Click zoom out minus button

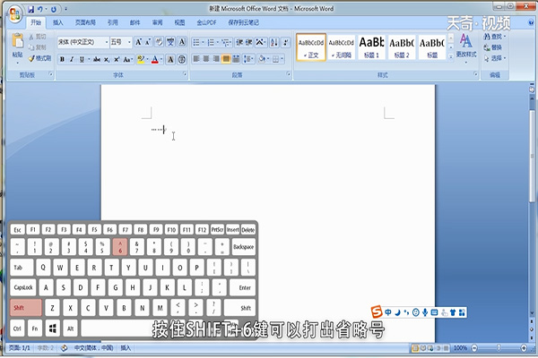pos(474,348)
